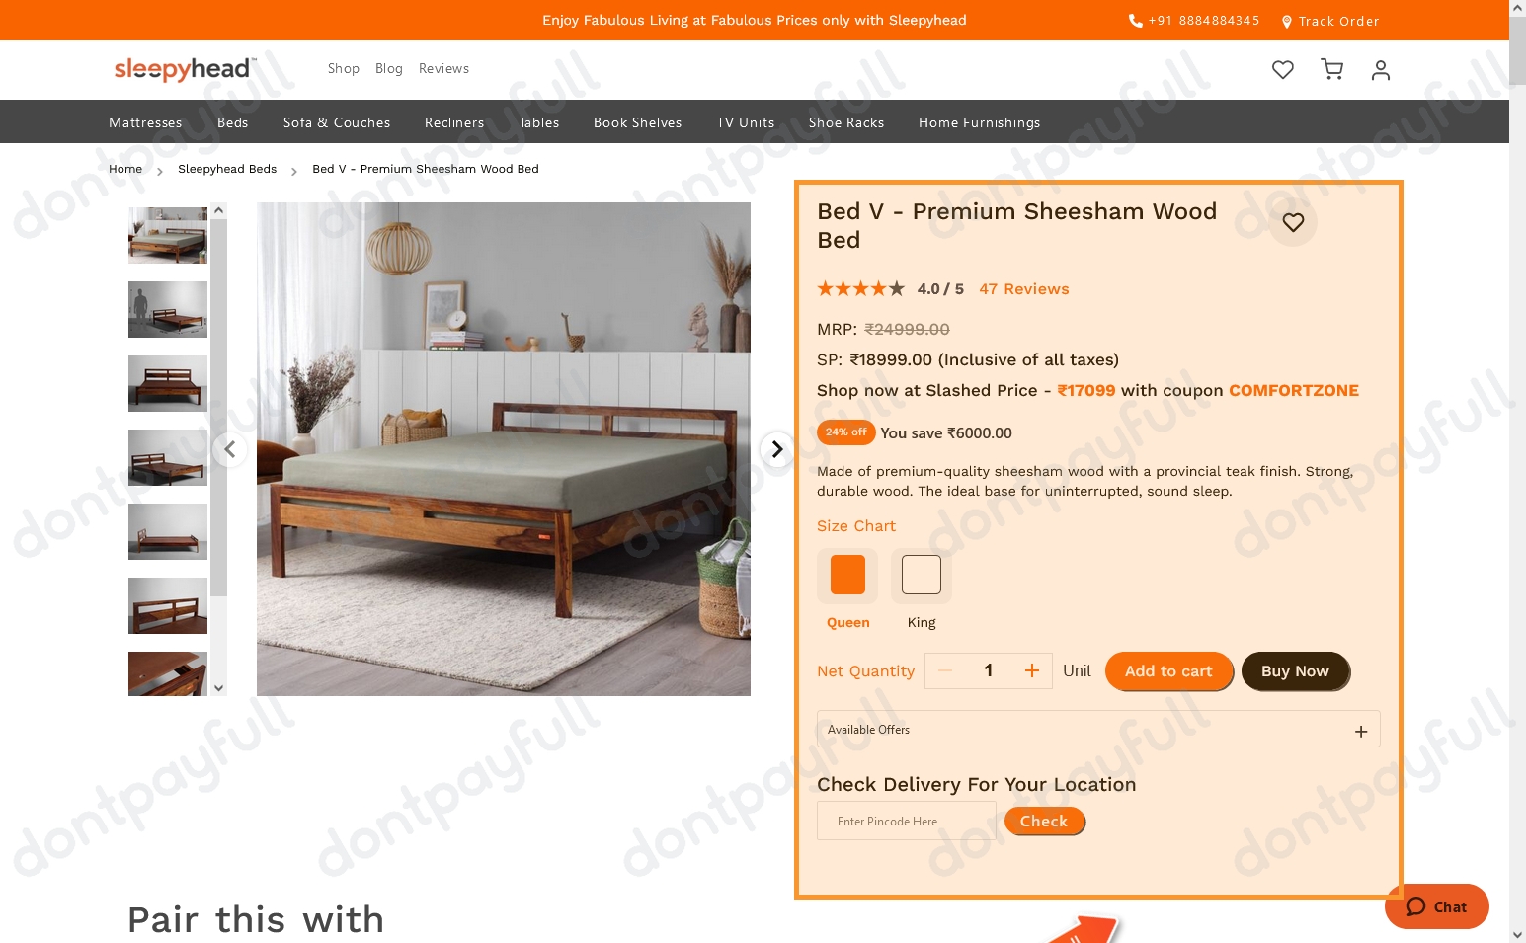Viewport: 1526px width, 943px height.
Task: Open the user account icon
Action: 1381,69
